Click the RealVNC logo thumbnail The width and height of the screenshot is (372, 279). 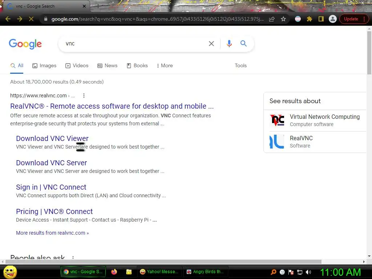tap(277, 142)
